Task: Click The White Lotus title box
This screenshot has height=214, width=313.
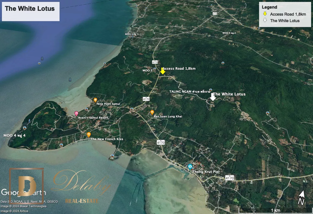Action: click(30, 11)
